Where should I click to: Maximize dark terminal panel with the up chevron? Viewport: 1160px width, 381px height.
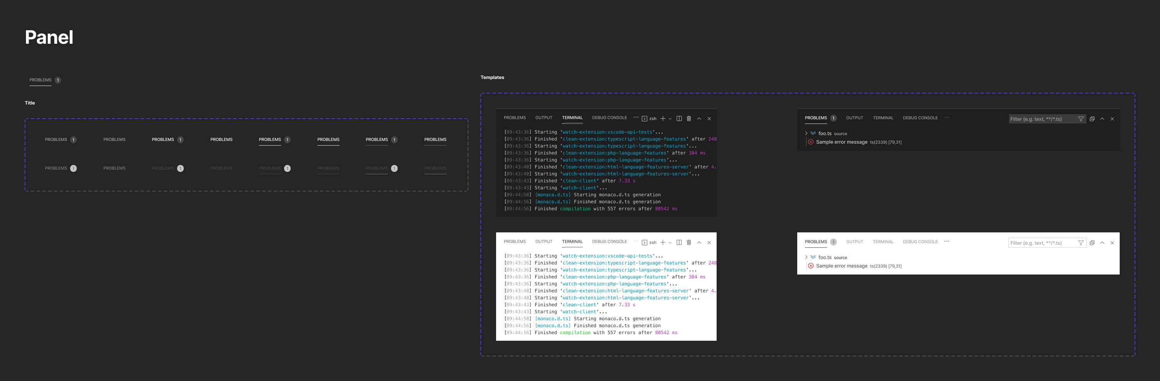699,119
